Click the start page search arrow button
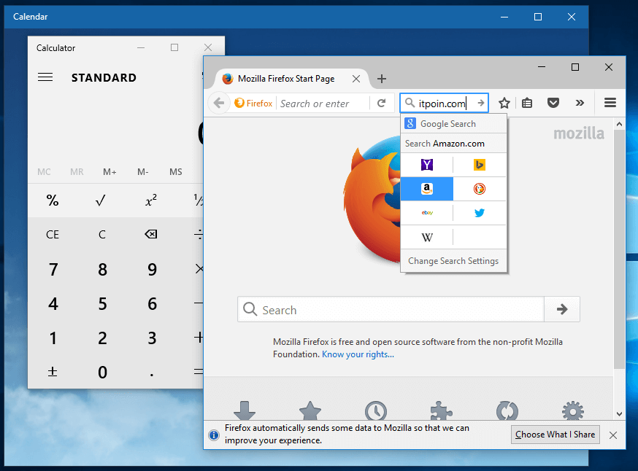Screen dimensions: 638x471 click(562, 310)
